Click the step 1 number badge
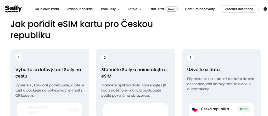 19,58
